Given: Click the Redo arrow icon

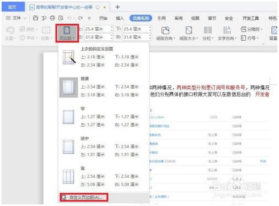Looking at the screenshot, I should pos(81,18).
